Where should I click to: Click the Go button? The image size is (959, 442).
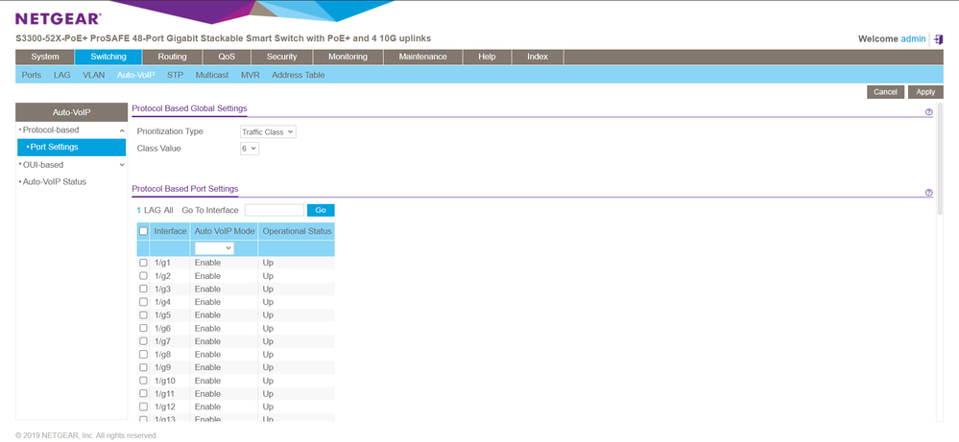click(x=321, y=210)
